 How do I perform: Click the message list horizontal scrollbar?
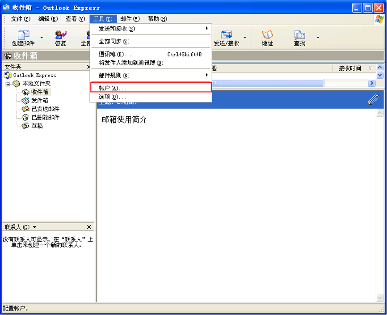pos(268,83)
